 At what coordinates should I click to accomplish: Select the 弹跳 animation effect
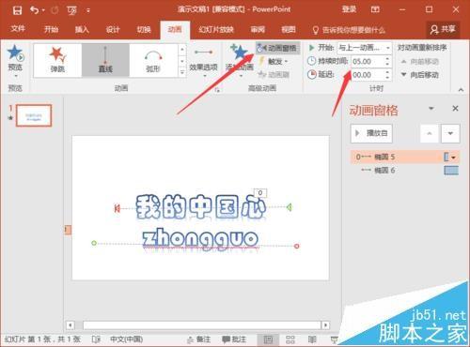(x=57, y=60)
